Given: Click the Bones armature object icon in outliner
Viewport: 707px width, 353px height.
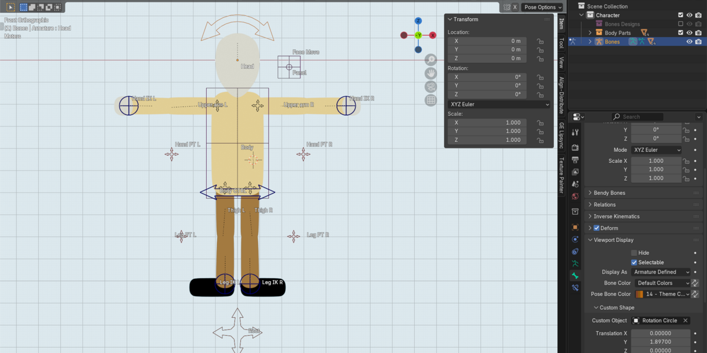Looking at the screenshot, I should point(599,42).
